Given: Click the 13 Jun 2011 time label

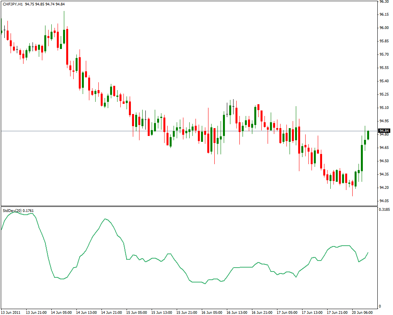Looking at the screenshot, I should coord(11,313).
